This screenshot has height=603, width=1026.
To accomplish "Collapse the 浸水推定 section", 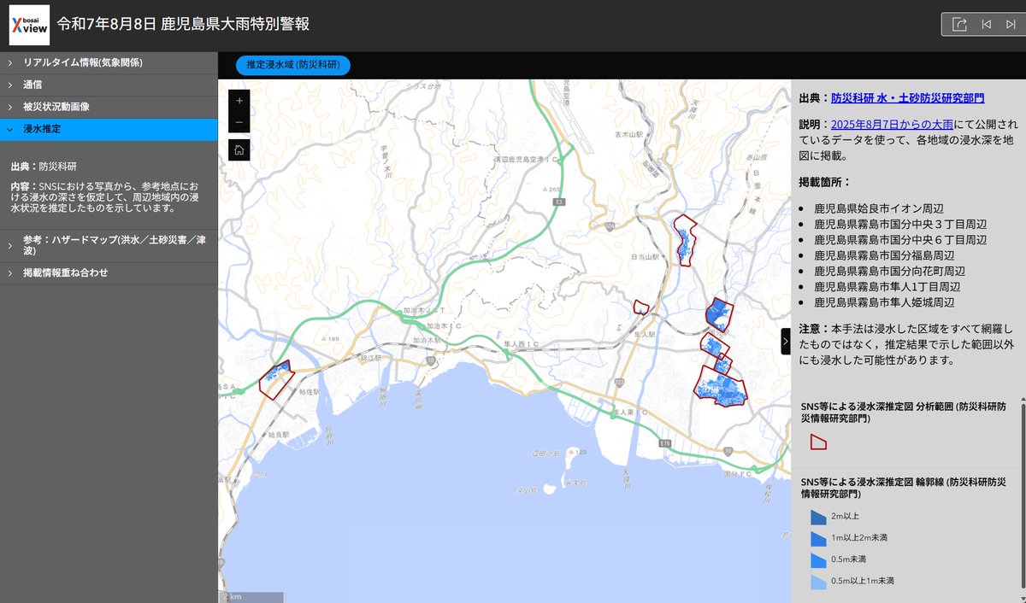I will (109, 129).
